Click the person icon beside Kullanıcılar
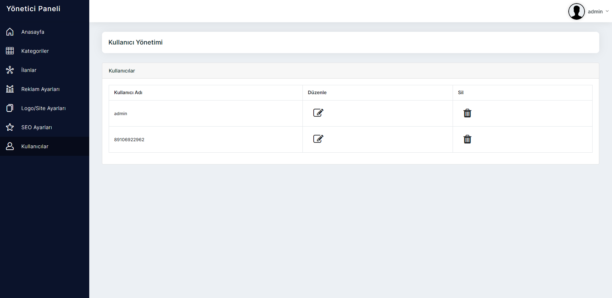 tap(10, 146)
